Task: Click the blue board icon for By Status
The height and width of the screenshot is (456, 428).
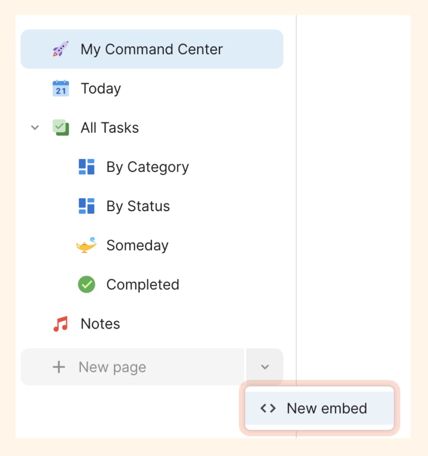Action: (87, 206)
